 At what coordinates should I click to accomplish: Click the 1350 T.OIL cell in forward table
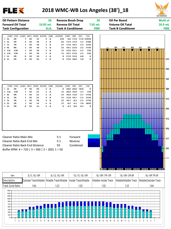(x=88, y=45)
